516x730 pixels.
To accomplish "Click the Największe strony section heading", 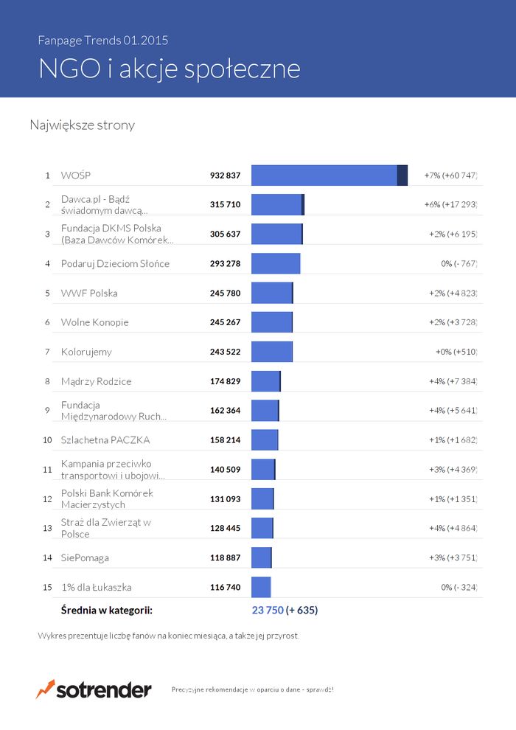I will click(x=83, y=125).
